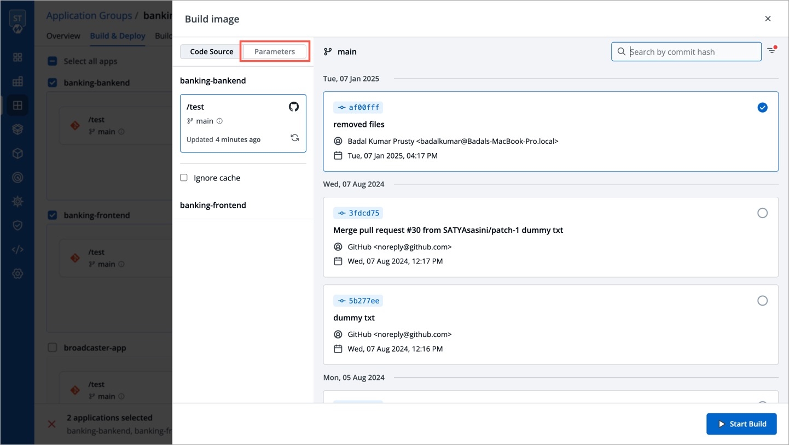Screen dimensions: 789x445
Task: Enable the Ignore cache checkbox
Action: coord(184,178)
